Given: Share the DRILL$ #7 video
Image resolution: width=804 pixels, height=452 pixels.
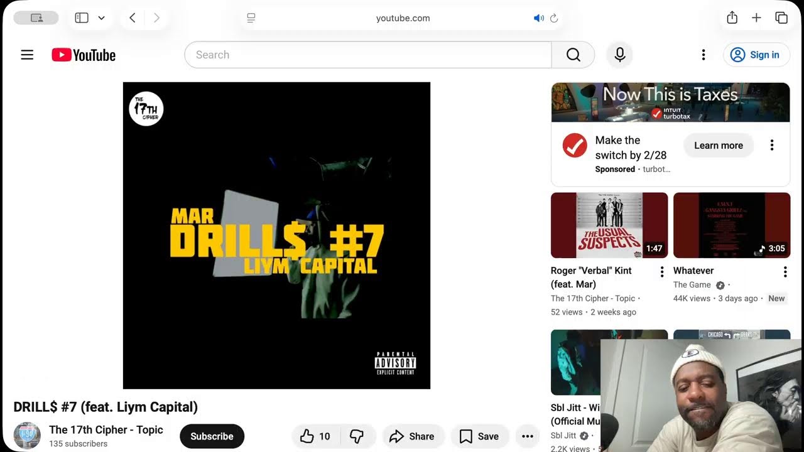Looking at the screenshot, I should (412, 436).
